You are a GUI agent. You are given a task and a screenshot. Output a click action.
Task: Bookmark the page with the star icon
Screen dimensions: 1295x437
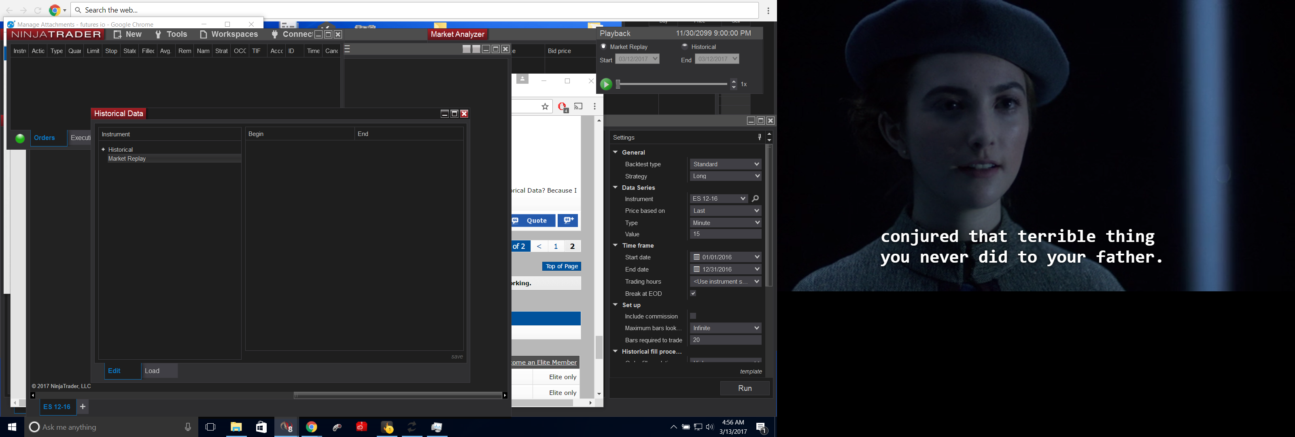(x=545, y=106)
